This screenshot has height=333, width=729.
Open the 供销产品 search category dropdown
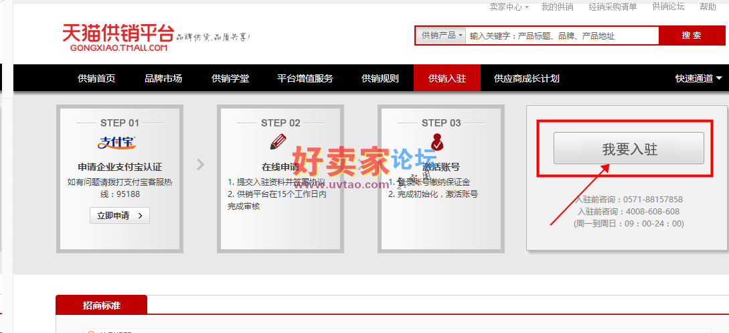[440, 36]
